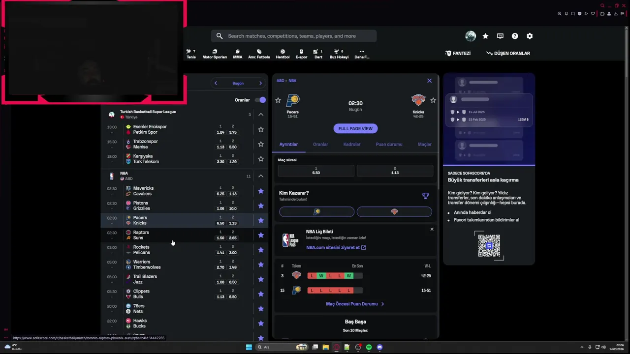This screenshot has height=354, width=630.
Task: Favorite the Knicks team in match panel
Action: pos(433,100)
